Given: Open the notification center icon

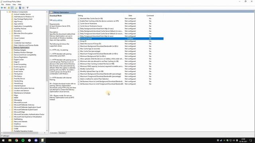Looking at the screenshot, I should [x=251, y=140].
